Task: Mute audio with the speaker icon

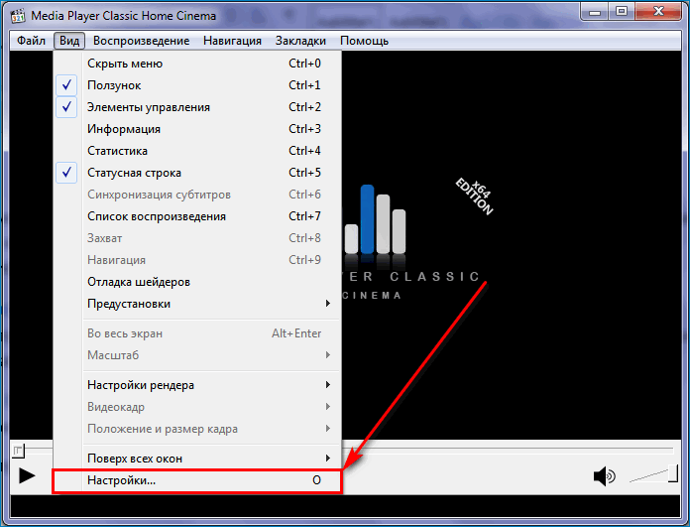Action: (x=605, y=476)
